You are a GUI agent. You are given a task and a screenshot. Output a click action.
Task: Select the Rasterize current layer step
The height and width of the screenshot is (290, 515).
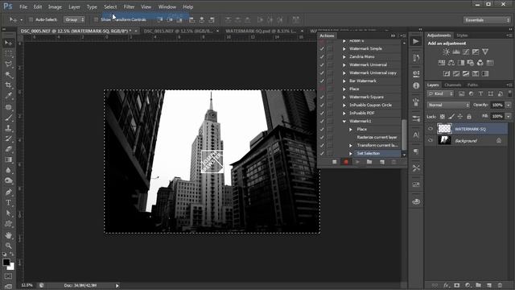click(377, 137)
